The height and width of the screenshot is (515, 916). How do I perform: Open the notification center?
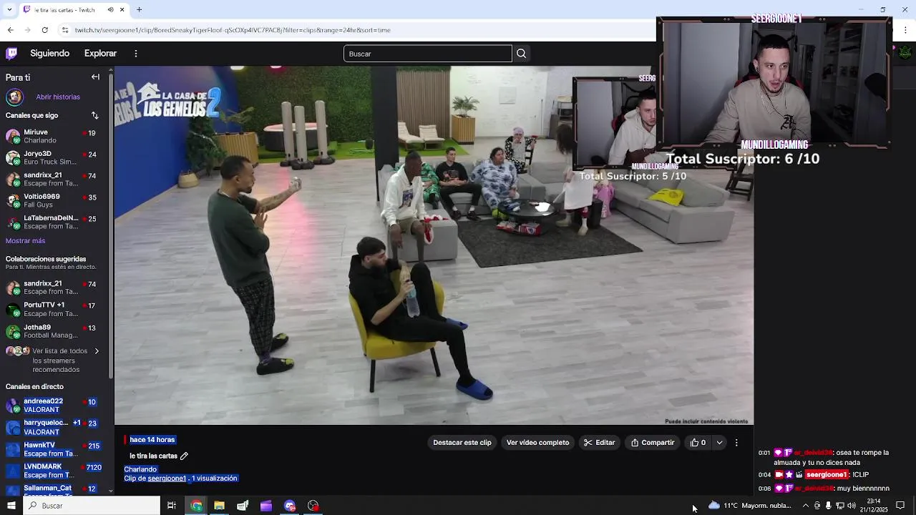(x=900, y=506)
